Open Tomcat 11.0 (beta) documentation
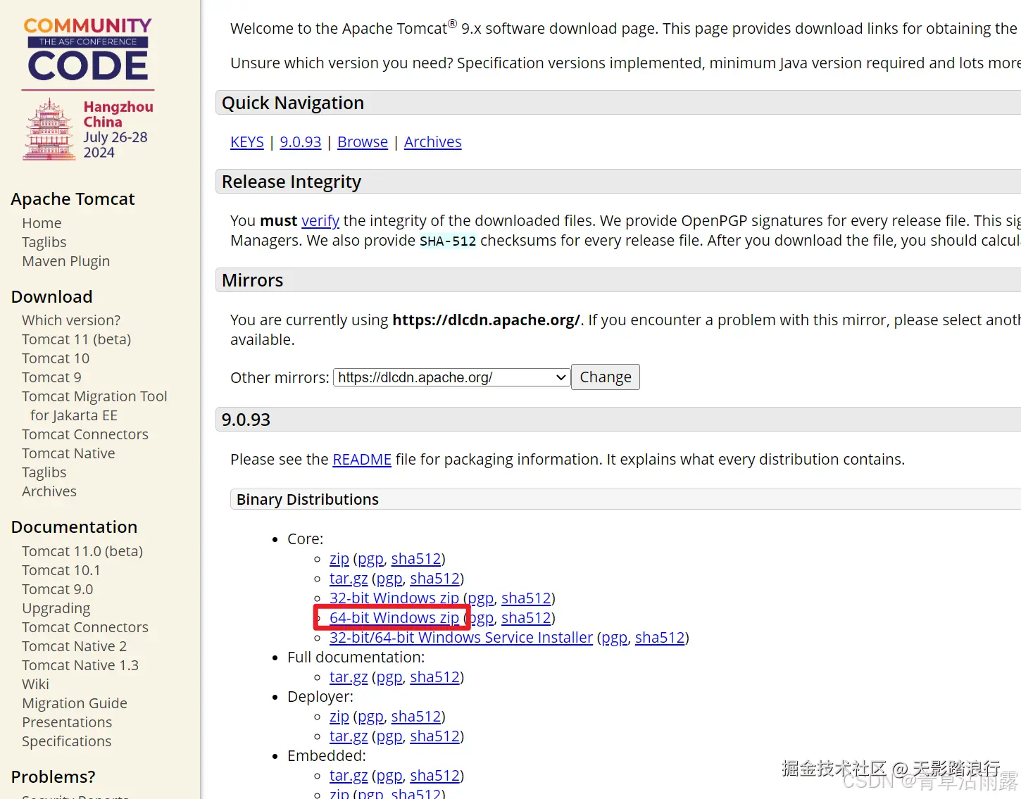This screenshot has width=1021, height=799. tap(82, 551)
